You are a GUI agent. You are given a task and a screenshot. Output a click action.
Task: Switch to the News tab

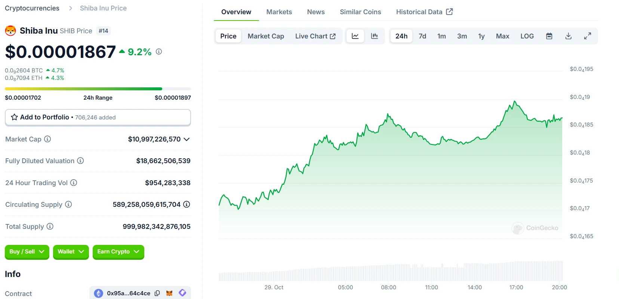[316, 12]
